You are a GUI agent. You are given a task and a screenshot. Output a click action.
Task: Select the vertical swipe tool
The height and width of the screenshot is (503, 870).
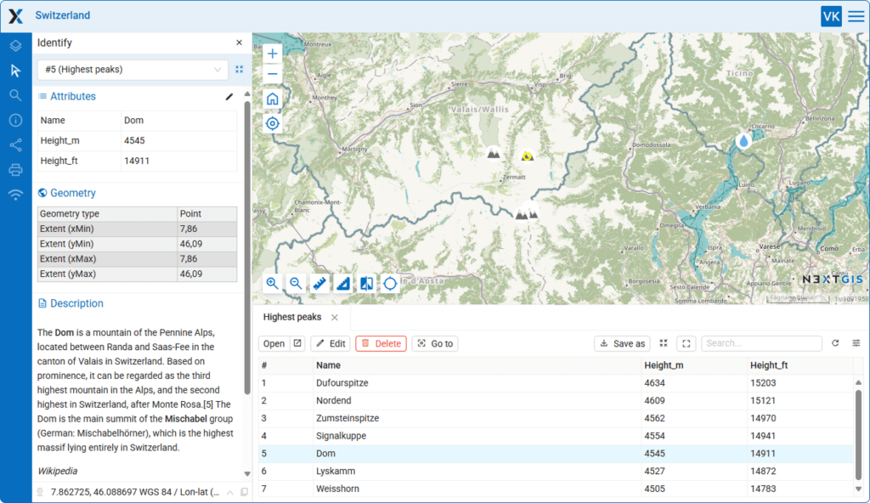pos(367,284)
